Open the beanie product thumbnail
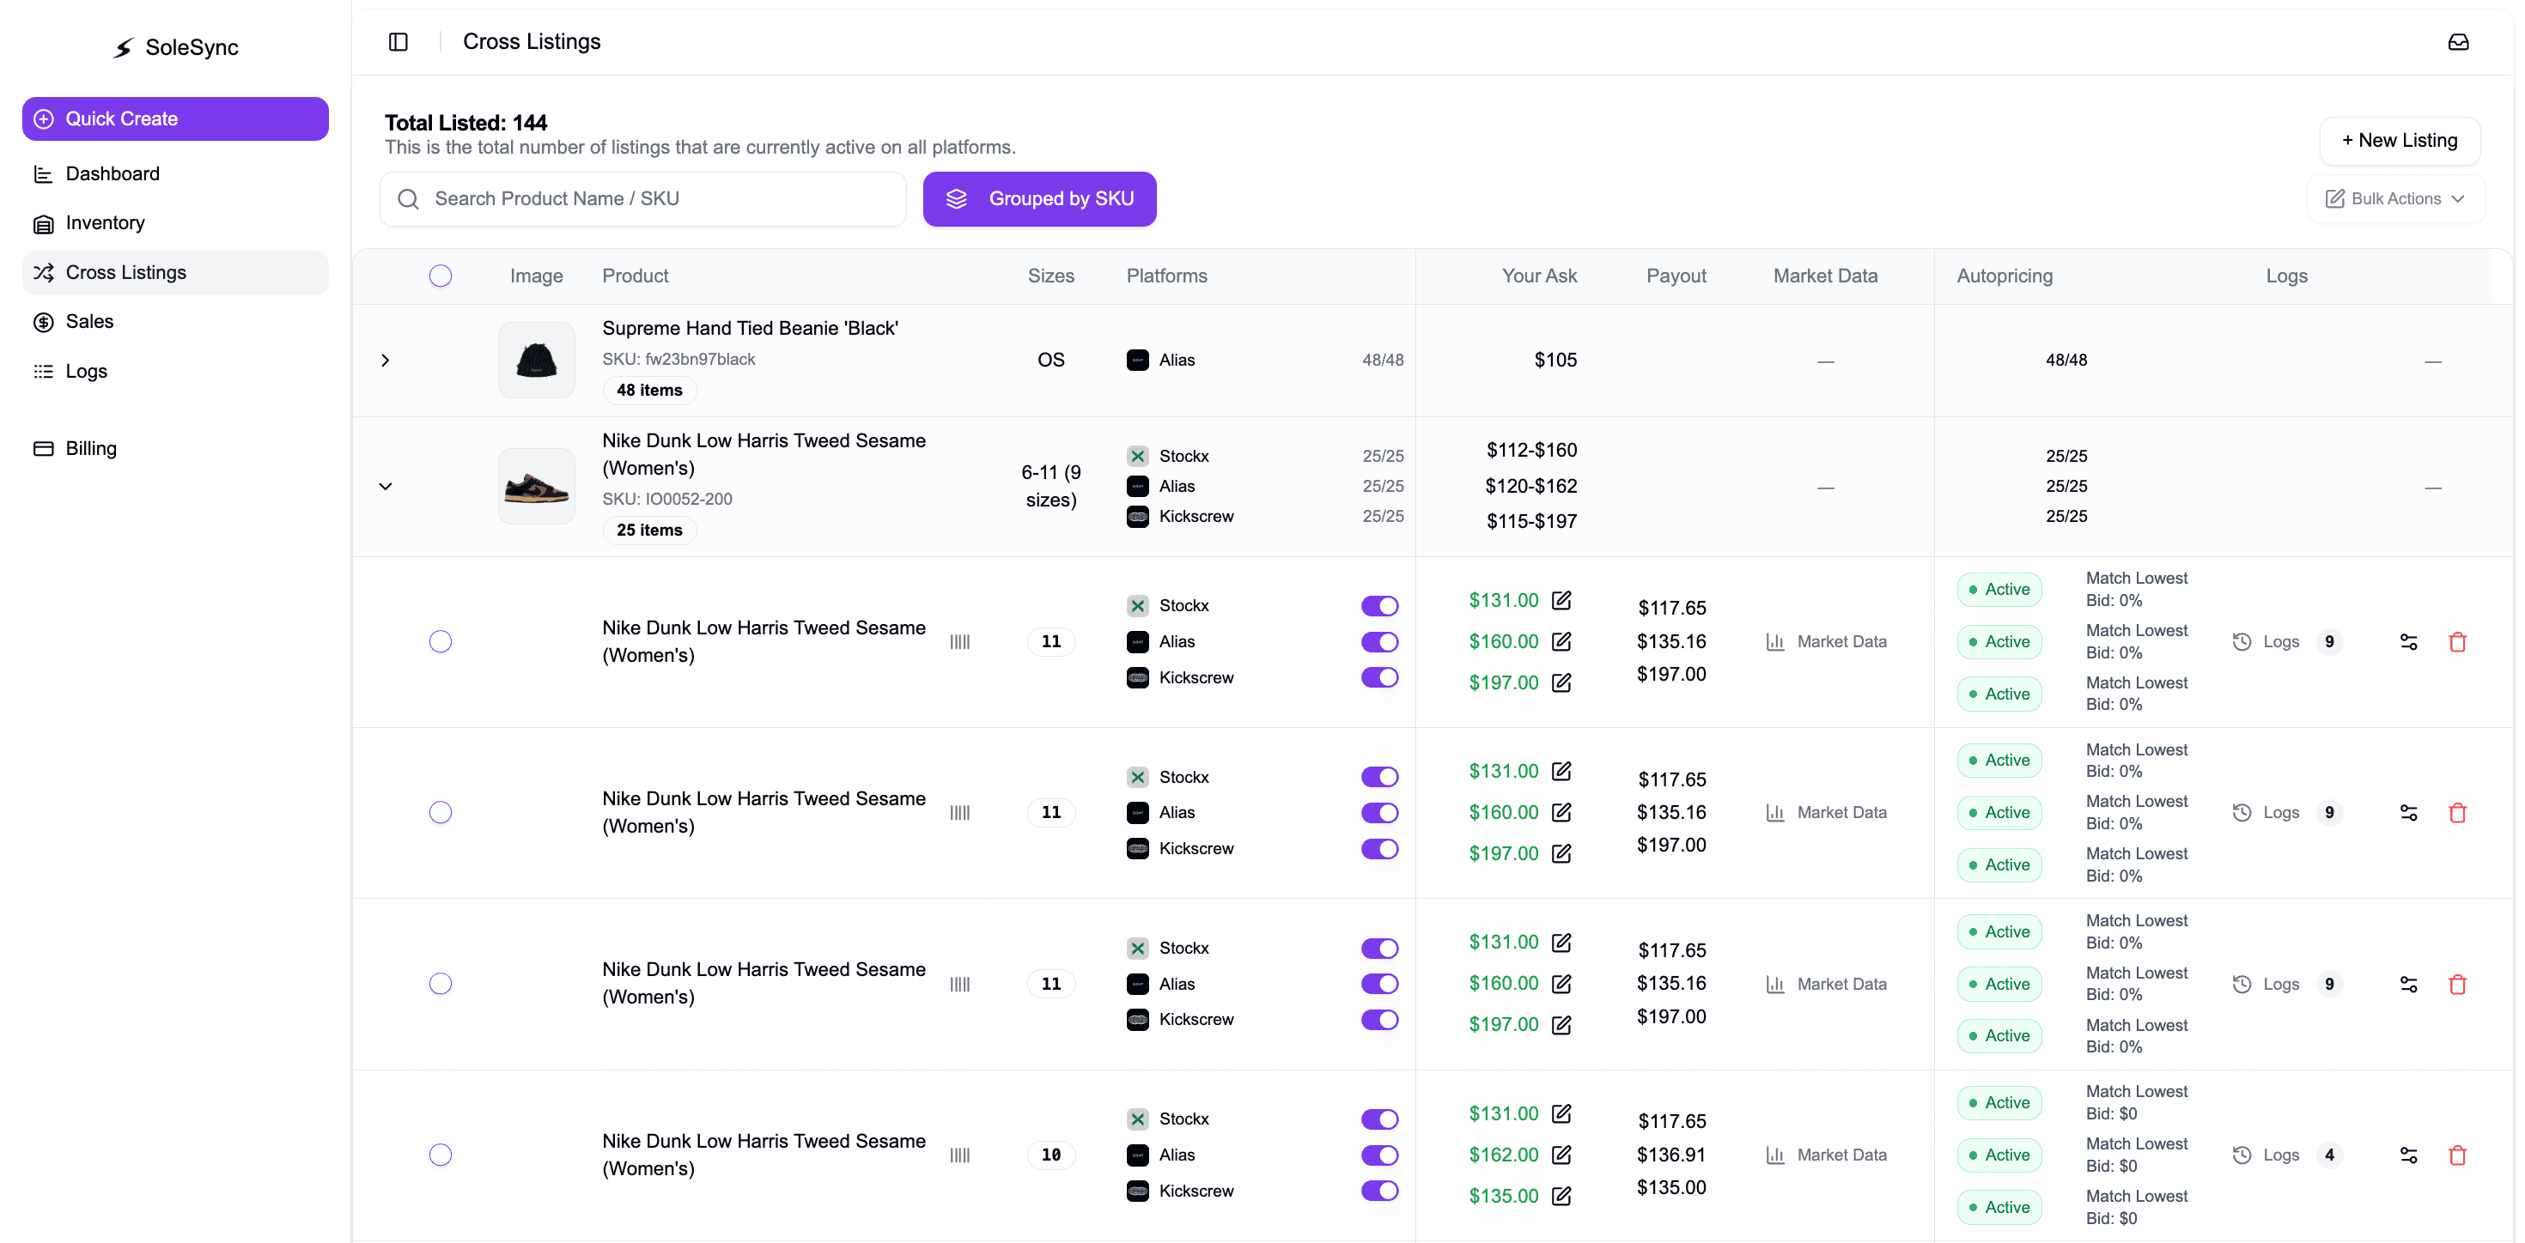The width and height of the screenshot is (2525, 1243). (x=536, y=361)
